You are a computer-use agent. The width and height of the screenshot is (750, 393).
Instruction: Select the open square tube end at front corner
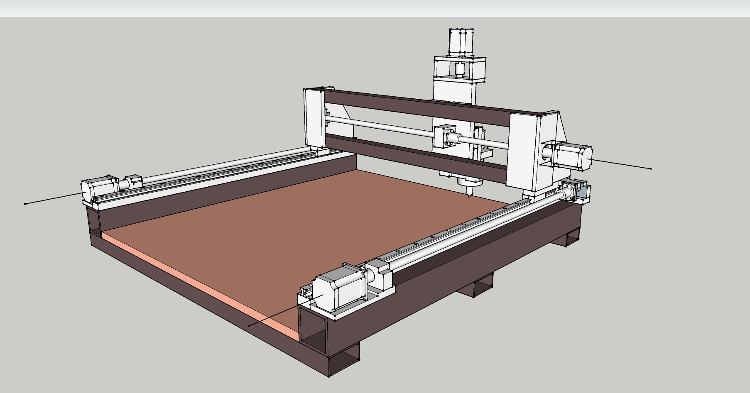(314, 330)
